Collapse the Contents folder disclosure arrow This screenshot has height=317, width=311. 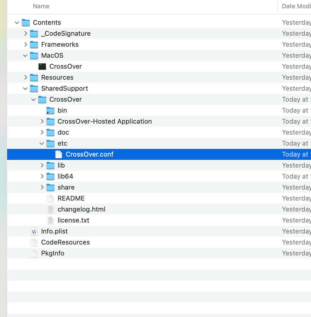coord(17,23)
